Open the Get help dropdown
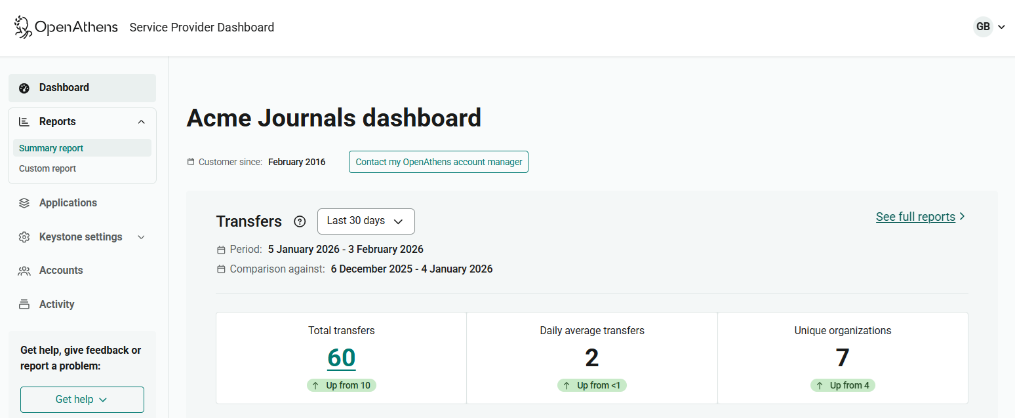The image size is (1015, 418). tap(82, 399)
